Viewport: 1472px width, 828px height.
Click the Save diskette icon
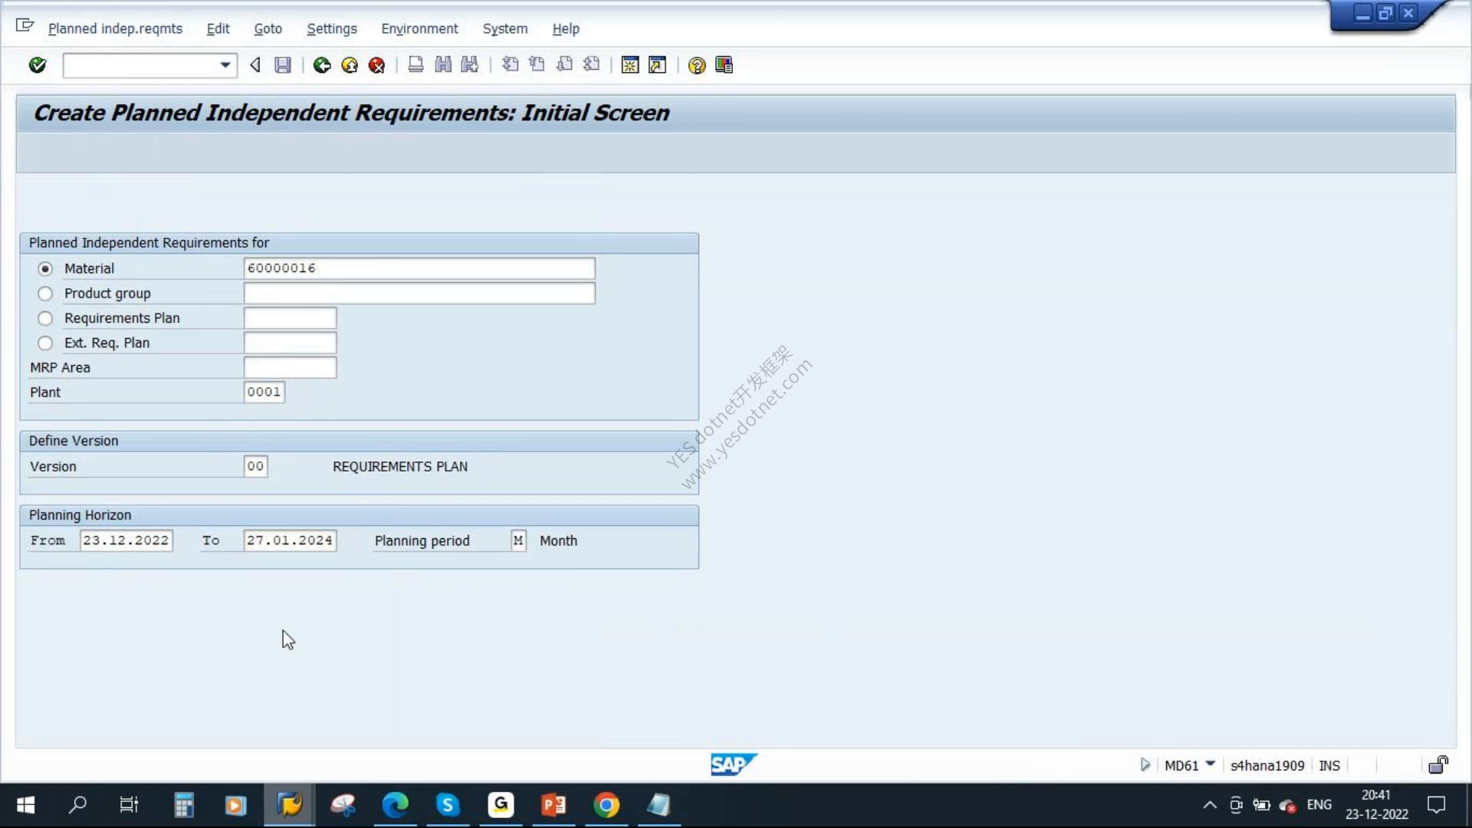click(x=283, y=65)
